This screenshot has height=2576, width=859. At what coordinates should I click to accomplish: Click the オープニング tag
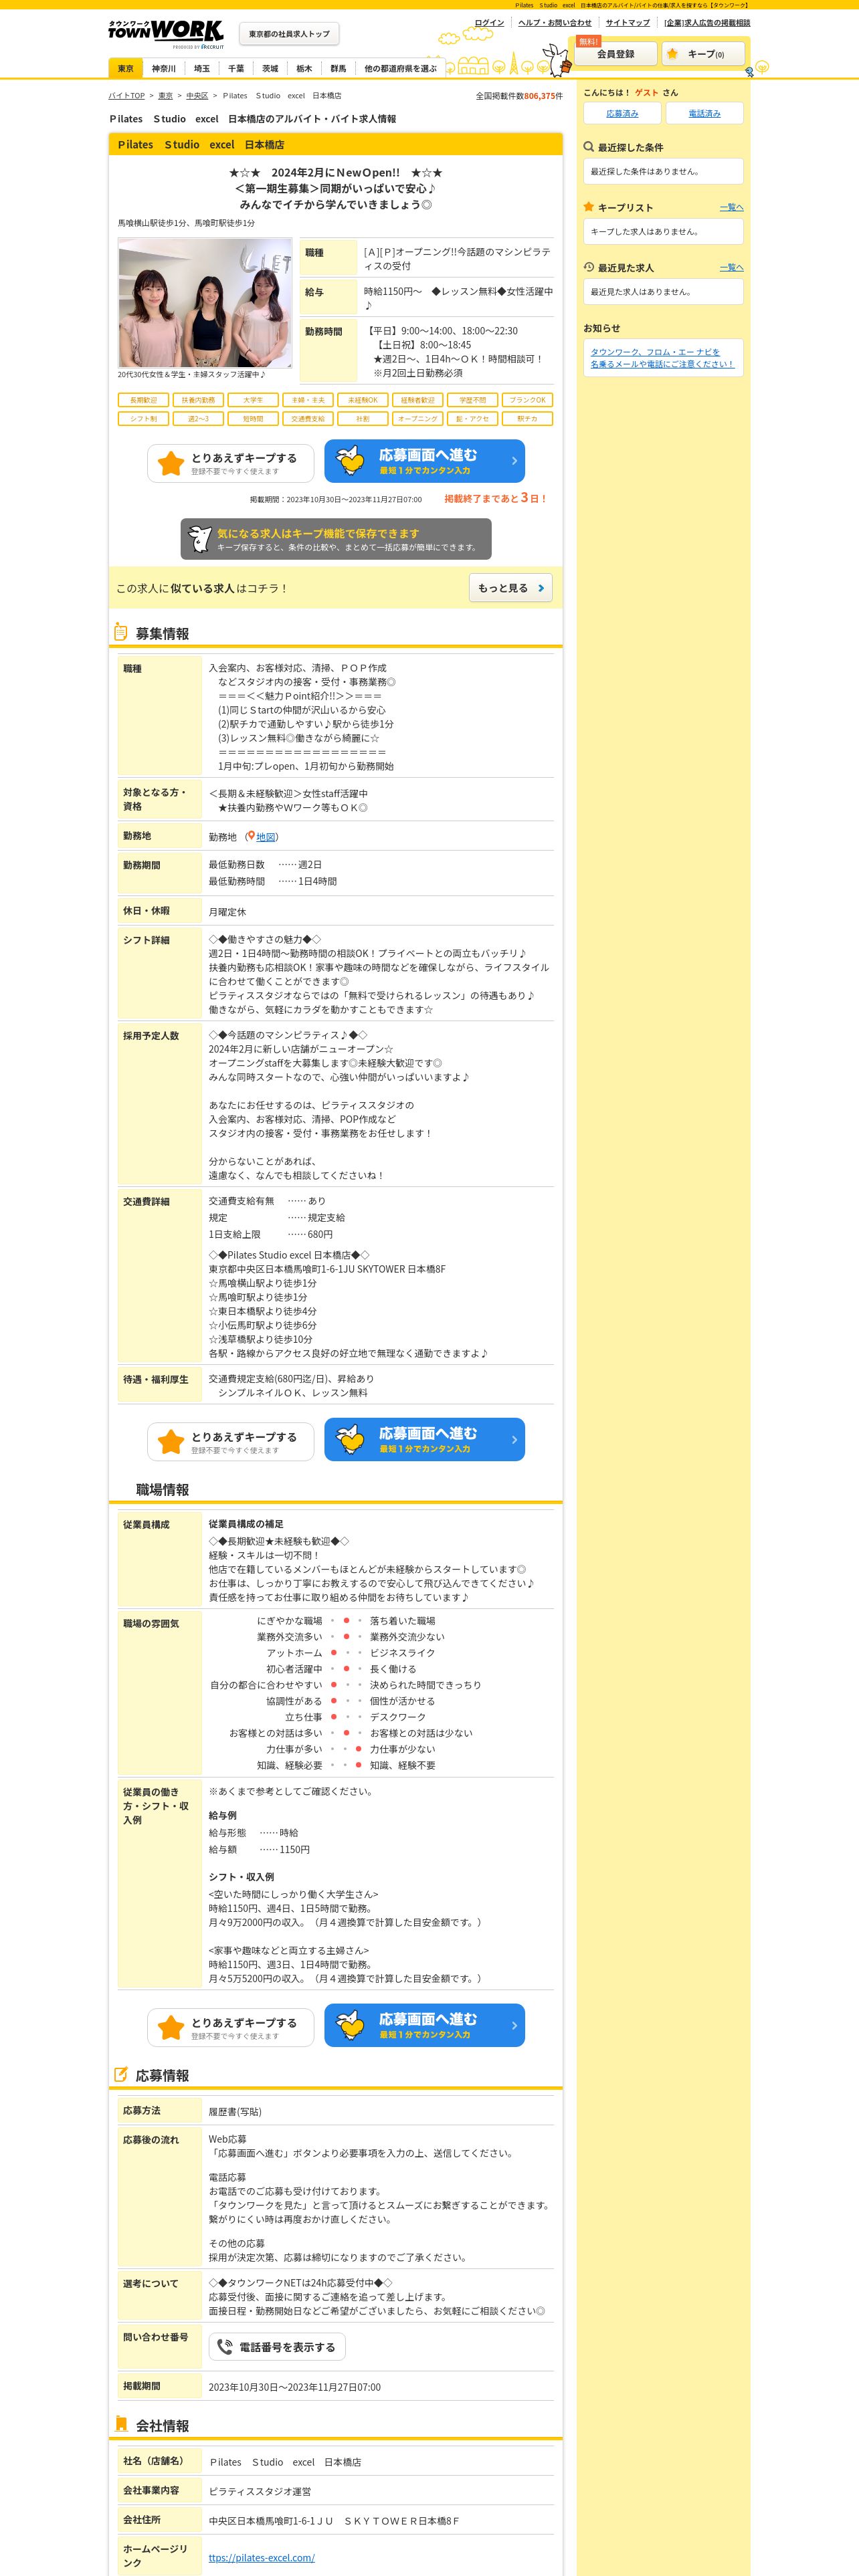pos(418,419)
